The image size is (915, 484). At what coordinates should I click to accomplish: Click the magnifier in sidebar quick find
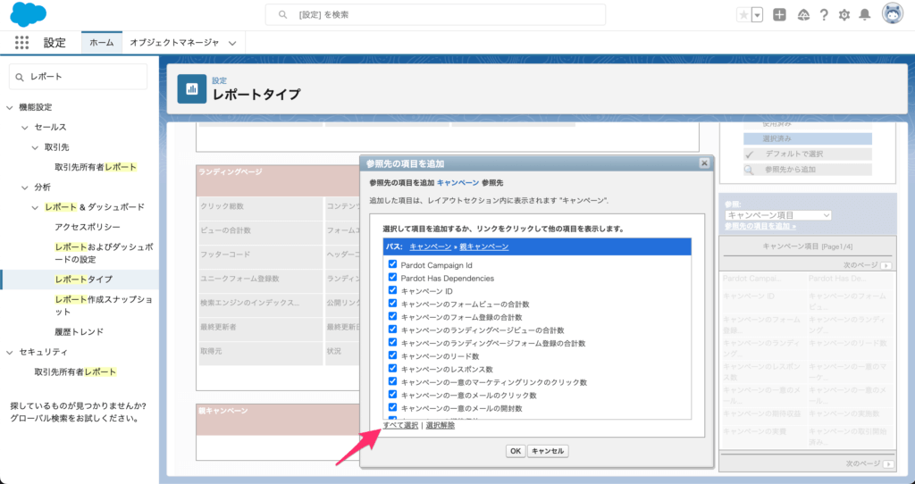[20, 77]
